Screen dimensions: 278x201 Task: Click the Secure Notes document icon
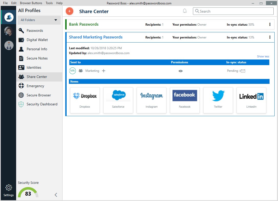click(x=21, y=58)
